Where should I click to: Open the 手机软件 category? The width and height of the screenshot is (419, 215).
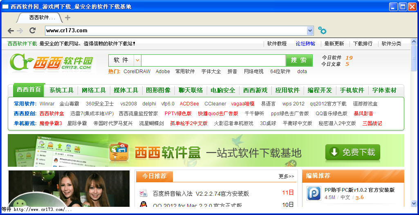tap(352, 91)
